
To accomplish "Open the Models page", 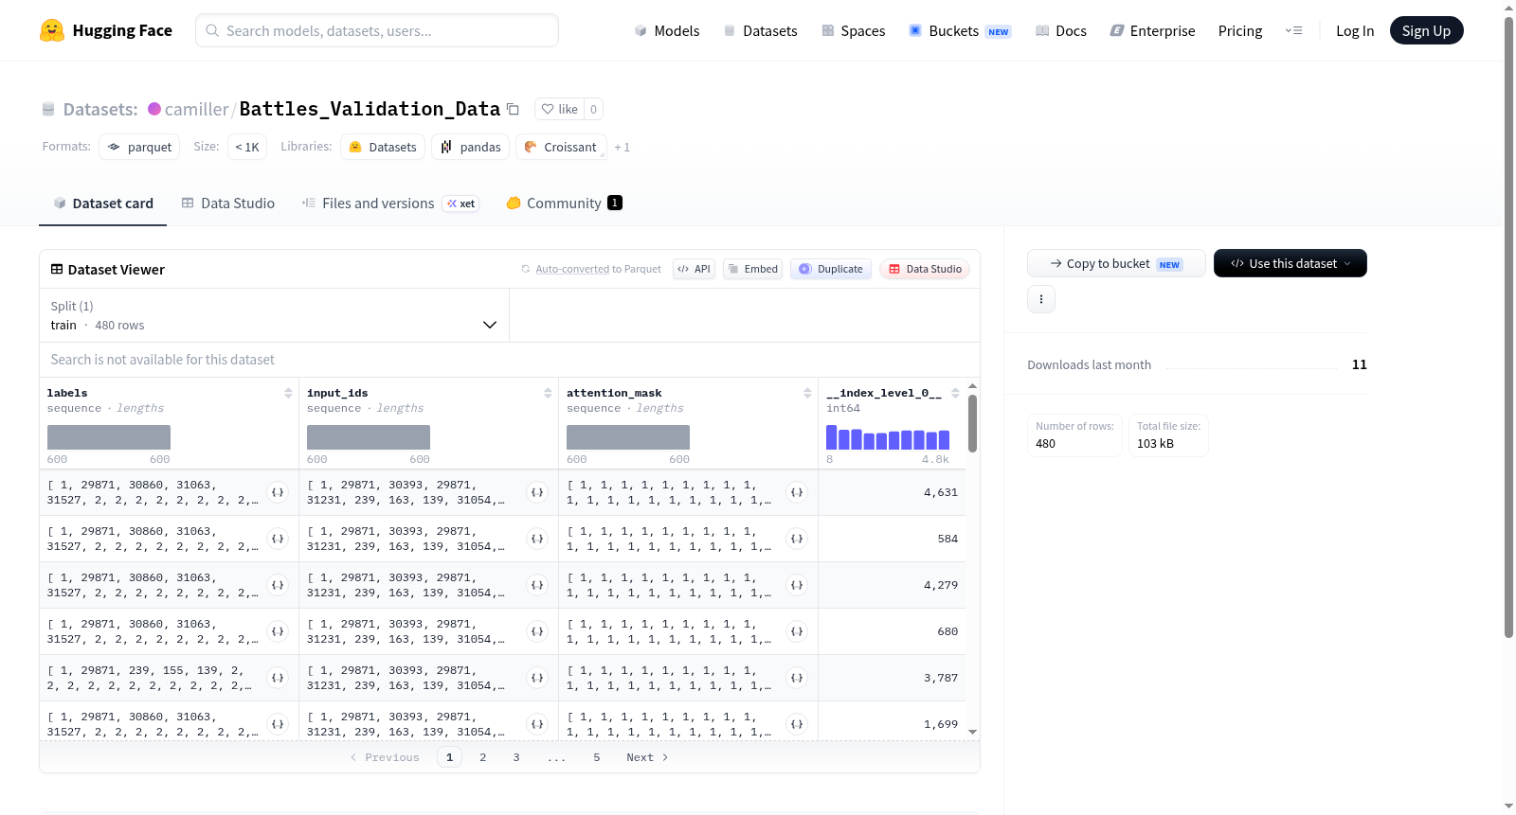I will point(667,30).
